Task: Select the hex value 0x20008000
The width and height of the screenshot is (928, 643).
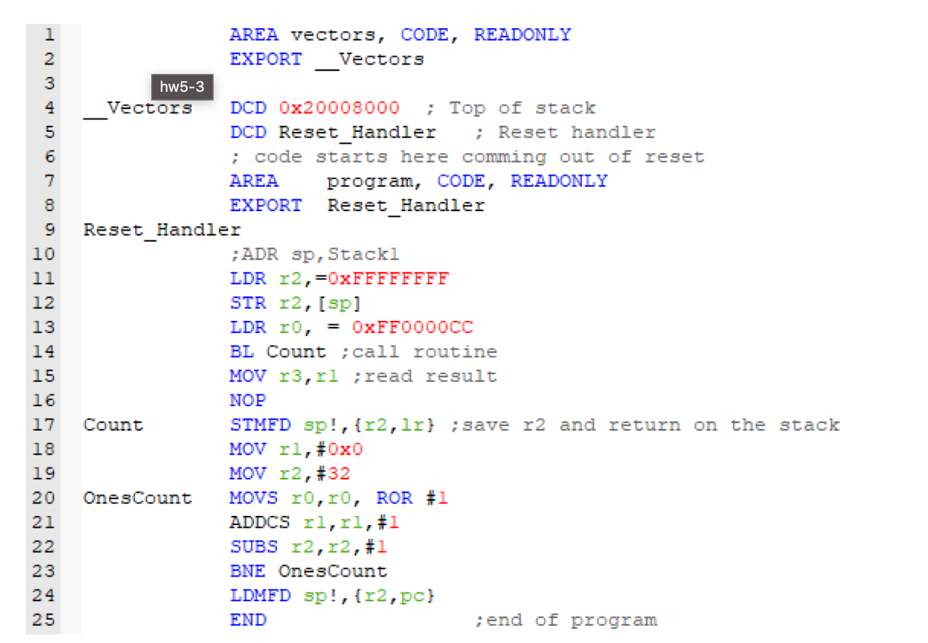Action: (339, 107)
